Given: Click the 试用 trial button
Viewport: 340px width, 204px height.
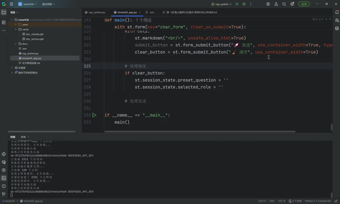Looking at the screenshot, I should coord(304,4).
